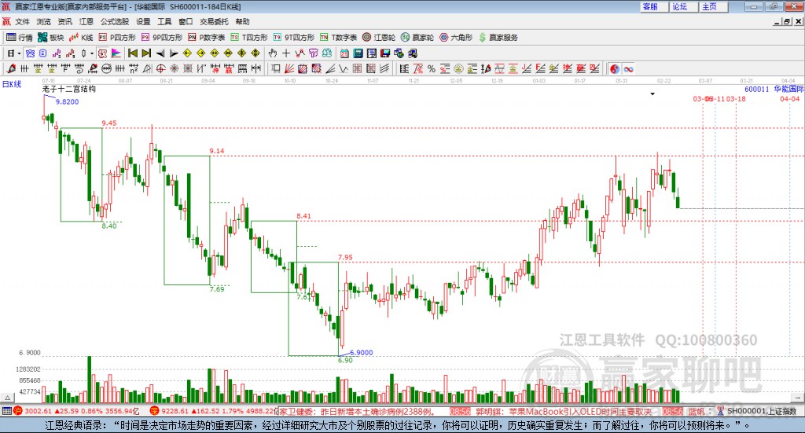The image size is (805, 433).
Task: Open the 公式选股 menu
Action: [115, 21]
